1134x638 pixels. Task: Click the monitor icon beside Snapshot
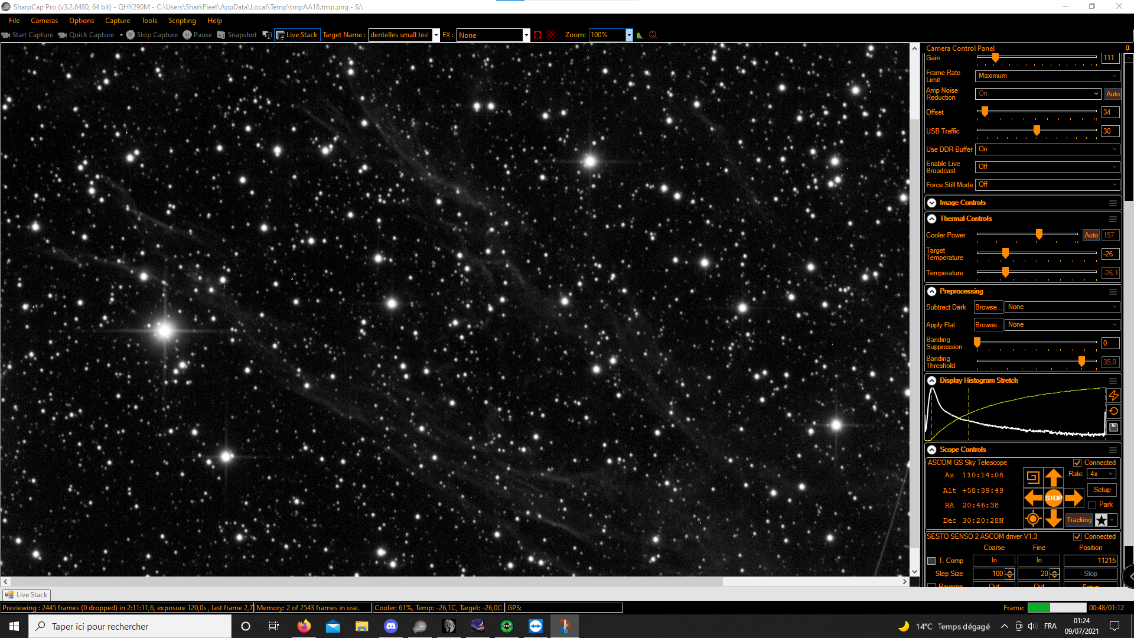267,35
